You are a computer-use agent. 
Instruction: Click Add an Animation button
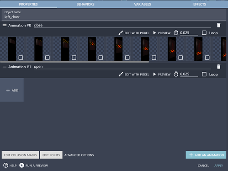coord(206,155)
